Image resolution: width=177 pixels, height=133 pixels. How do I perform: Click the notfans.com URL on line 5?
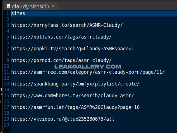(61, 37)
